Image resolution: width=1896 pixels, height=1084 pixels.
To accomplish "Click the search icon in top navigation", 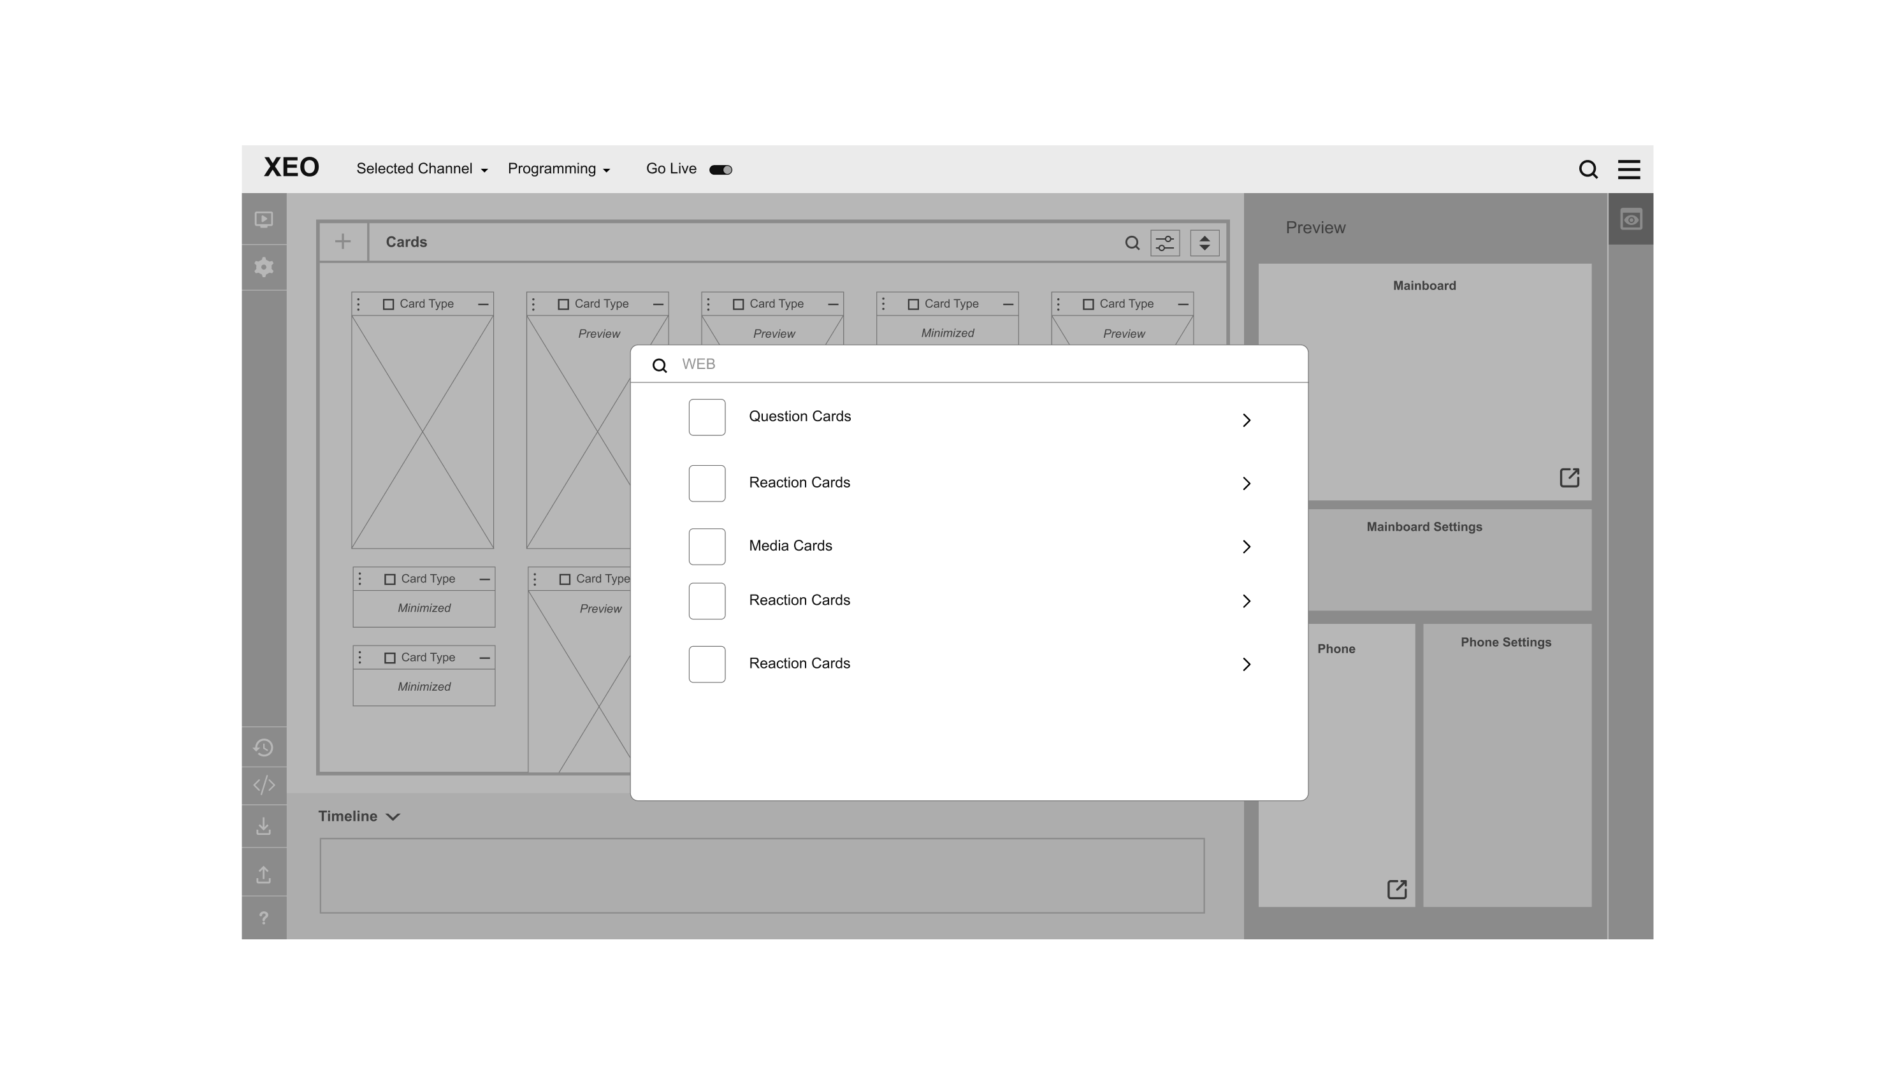I will (1588, 168).
